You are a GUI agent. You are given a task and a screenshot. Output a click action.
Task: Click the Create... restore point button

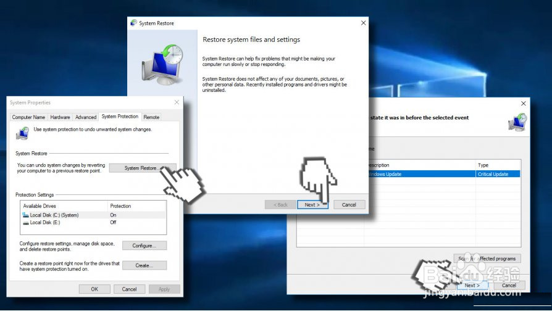click(144, 265)
